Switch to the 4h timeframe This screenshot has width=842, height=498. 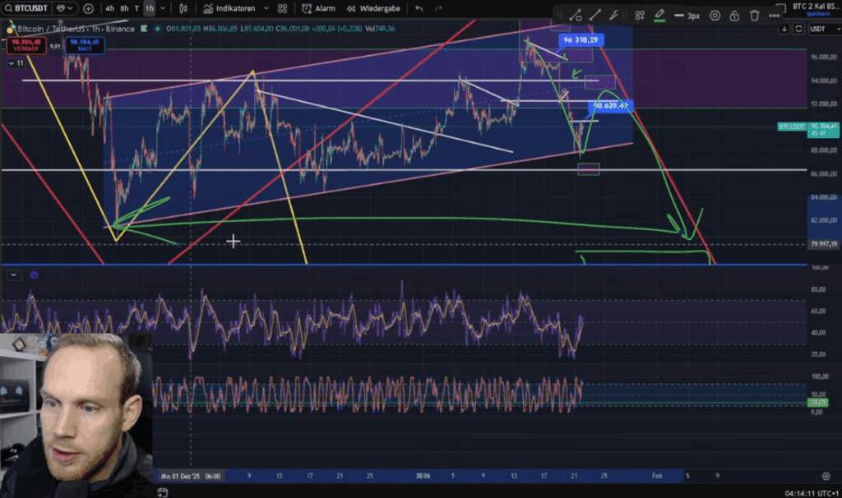109,8
